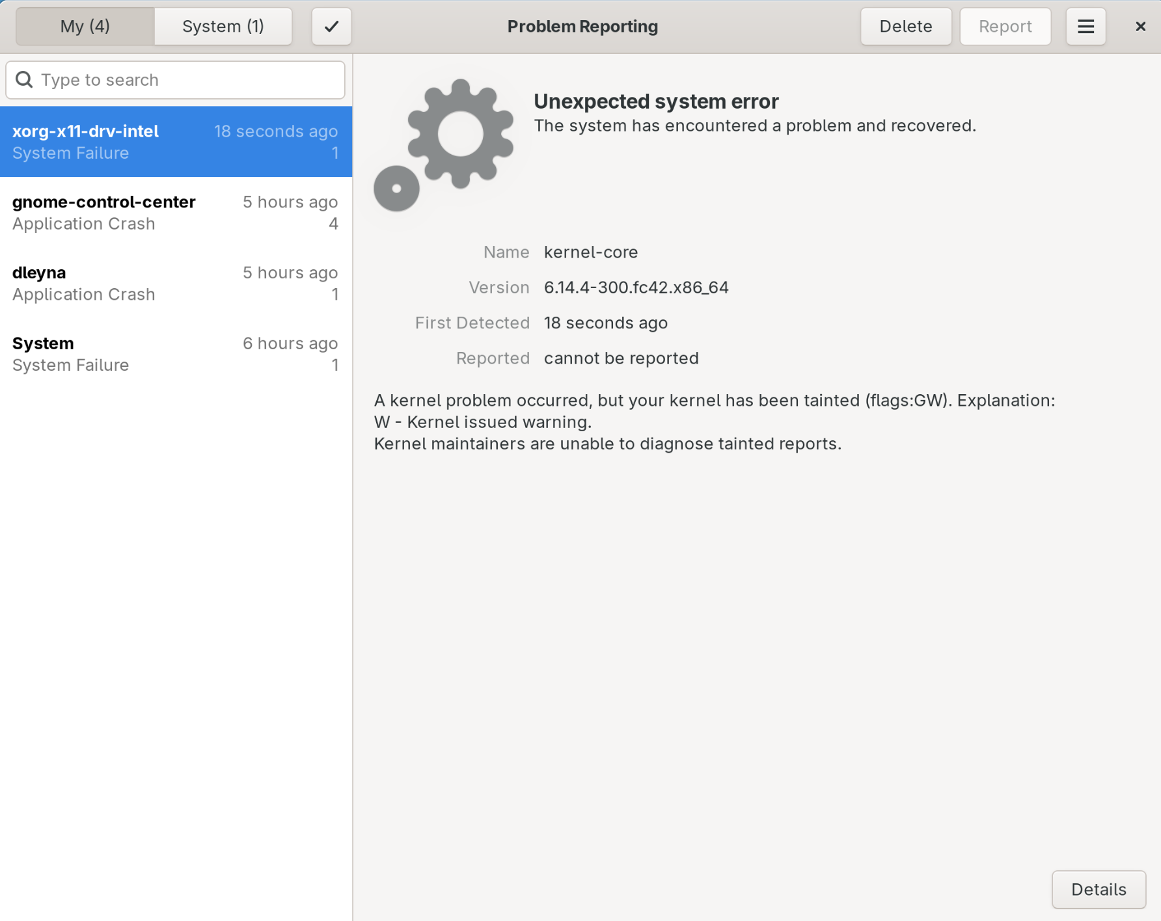Open the hamburger menu
1161x921 pixels.
[1086, 27]
